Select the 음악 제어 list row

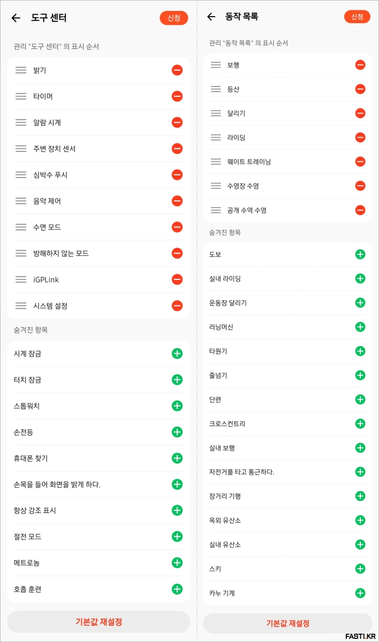point(94,201)
